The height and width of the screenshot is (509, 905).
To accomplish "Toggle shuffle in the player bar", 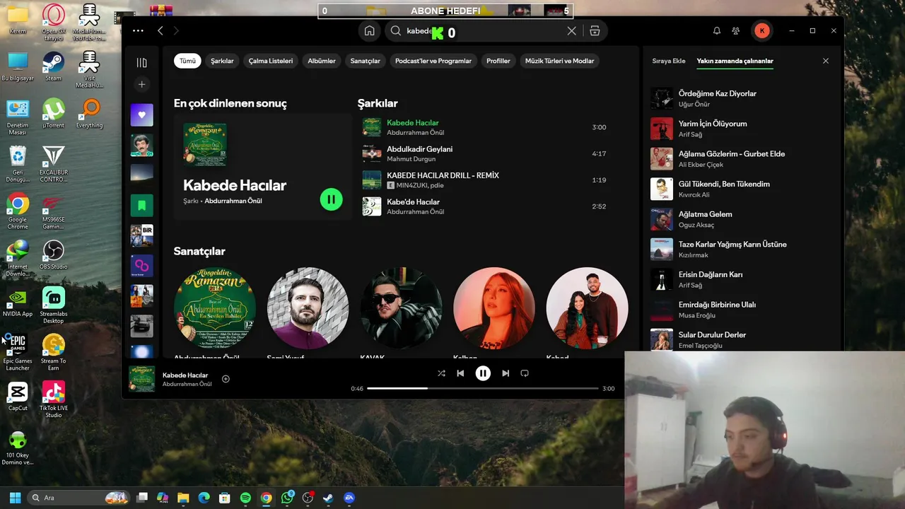I will point(441,373).
